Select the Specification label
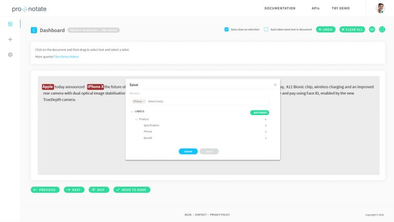394x222 pixels. point(151,125)
